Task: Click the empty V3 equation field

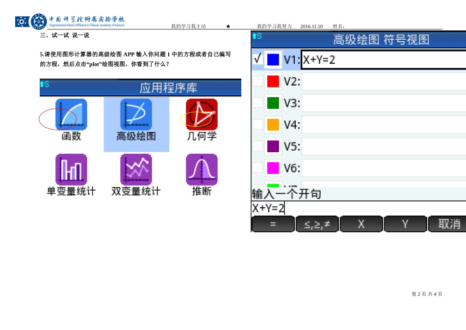Action: pyautogui.click(x=384, y=103)
